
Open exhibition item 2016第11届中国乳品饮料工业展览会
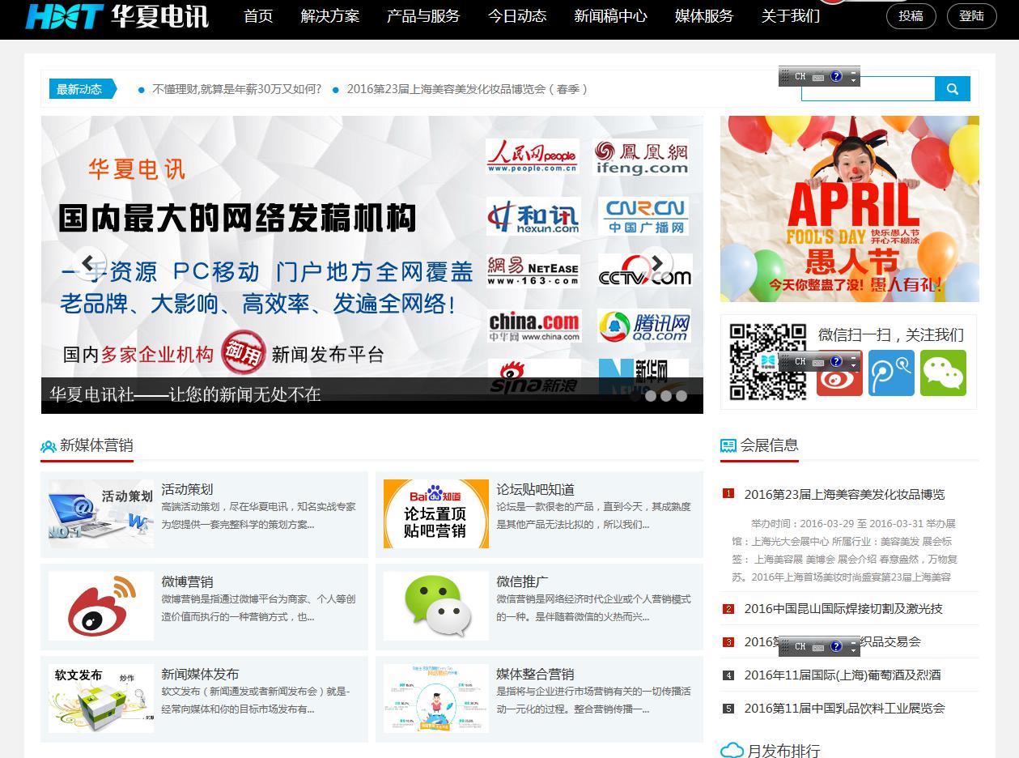(844, 708)
